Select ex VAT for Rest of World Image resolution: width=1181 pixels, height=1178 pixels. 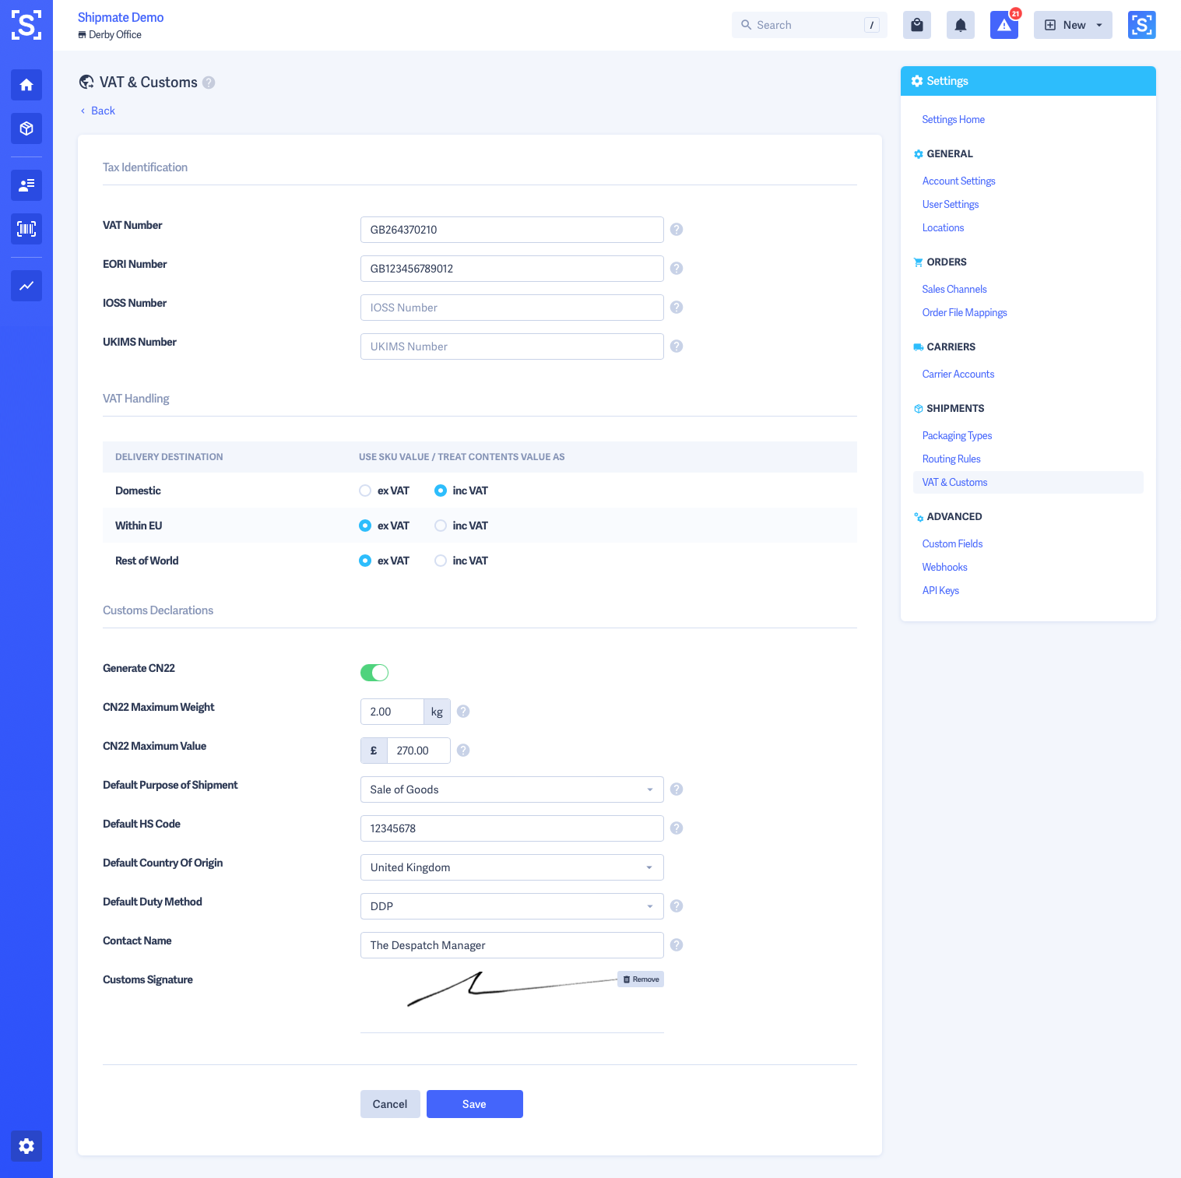[x=365, y=561]
